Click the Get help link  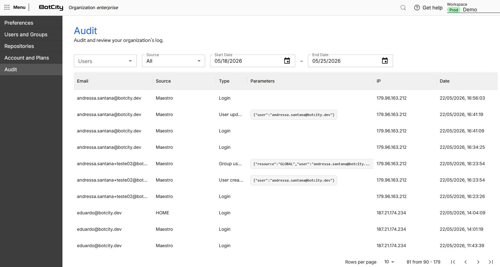click(432, 8)
